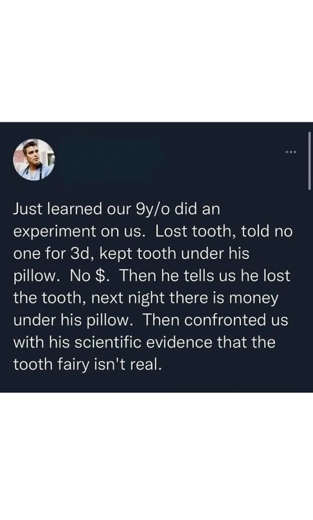This screenshot has width=313, height=520.
Task: Click the white area below the tweet card
Action: coord(156,456)
